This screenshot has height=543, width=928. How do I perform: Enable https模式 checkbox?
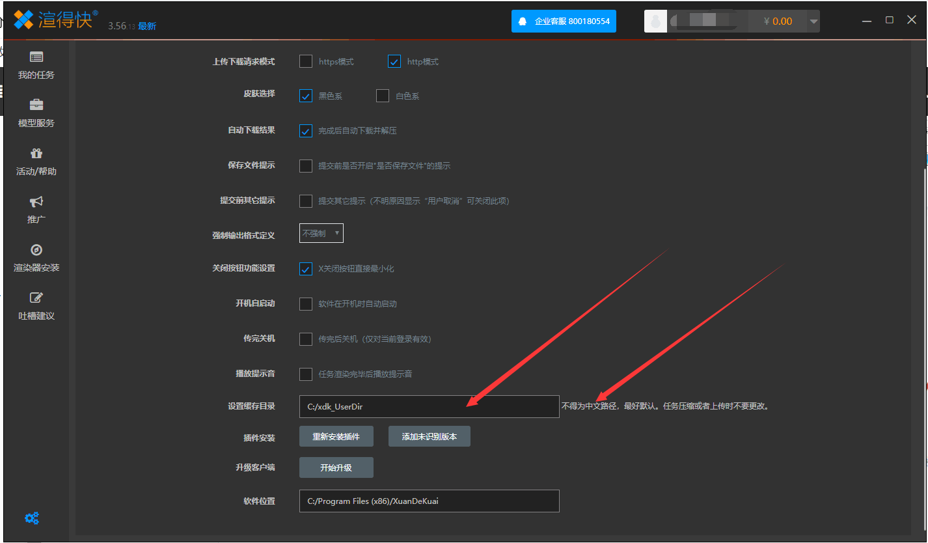tap(306, 61)
